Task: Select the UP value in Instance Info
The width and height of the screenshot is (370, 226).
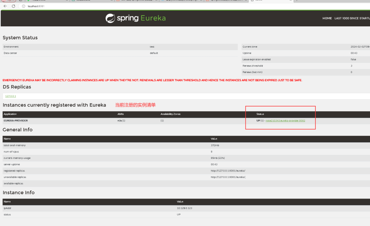Action: [x=178, y=215]
